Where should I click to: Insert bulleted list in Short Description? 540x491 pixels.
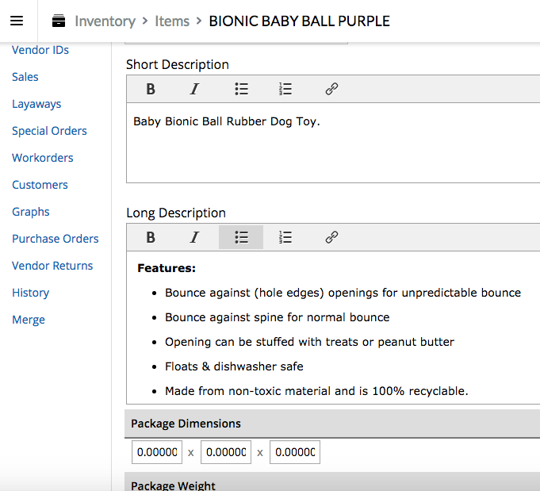[x=241, y=90]
